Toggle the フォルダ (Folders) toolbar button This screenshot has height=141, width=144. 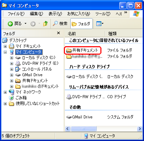81,24
